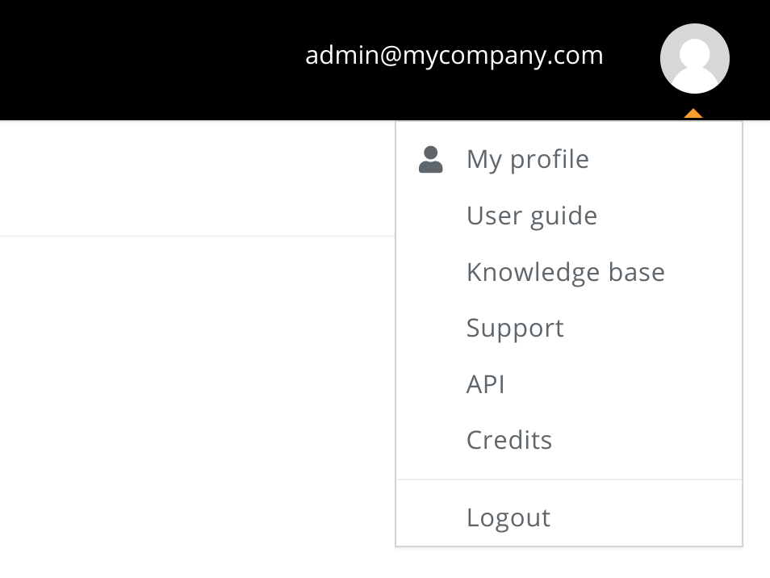This screenshot has height=578, width=770.
Task: Select Knowledge base in the dropdown
Action: click(x=569, y=272)
